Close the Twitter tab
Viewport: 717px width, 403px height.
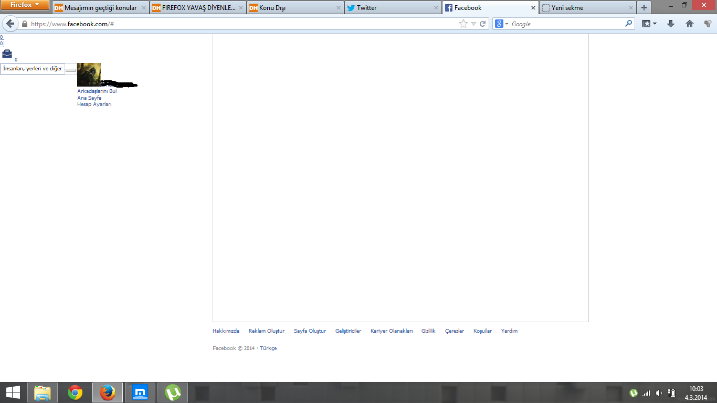436,8
